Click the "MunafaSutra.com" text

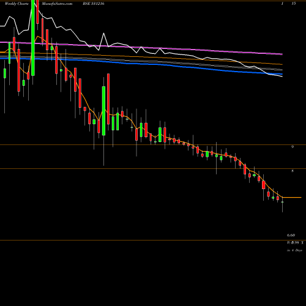click(x=57, y=4)
